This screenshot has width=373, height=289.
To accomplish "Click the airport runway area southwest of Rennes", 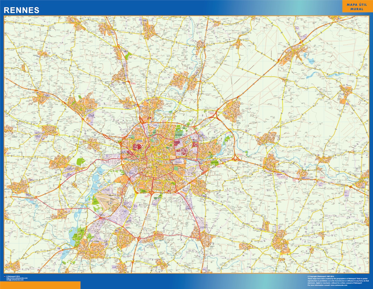I will (x=106, y=199).
